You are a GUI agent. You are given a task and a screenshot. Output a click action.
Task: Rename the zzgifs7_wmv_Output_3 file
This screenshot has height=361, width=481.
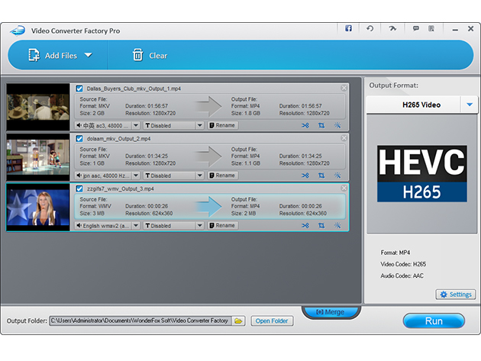[x=223, y=225]
